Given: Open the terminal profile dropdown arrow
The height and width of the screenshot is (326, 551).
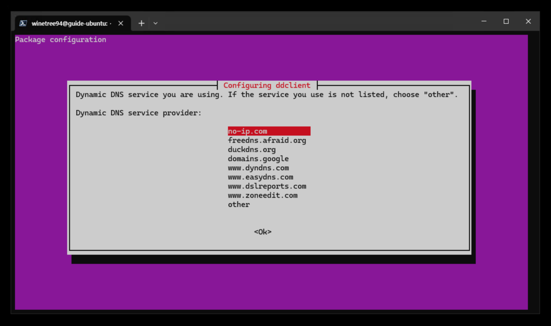Looking at the screenshot, I should (x=155, y=23).
